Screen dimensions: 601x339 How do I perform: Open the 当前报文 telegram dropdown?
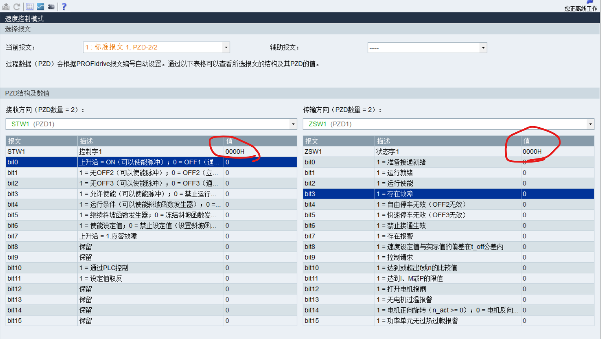click(x=226, y=47)
